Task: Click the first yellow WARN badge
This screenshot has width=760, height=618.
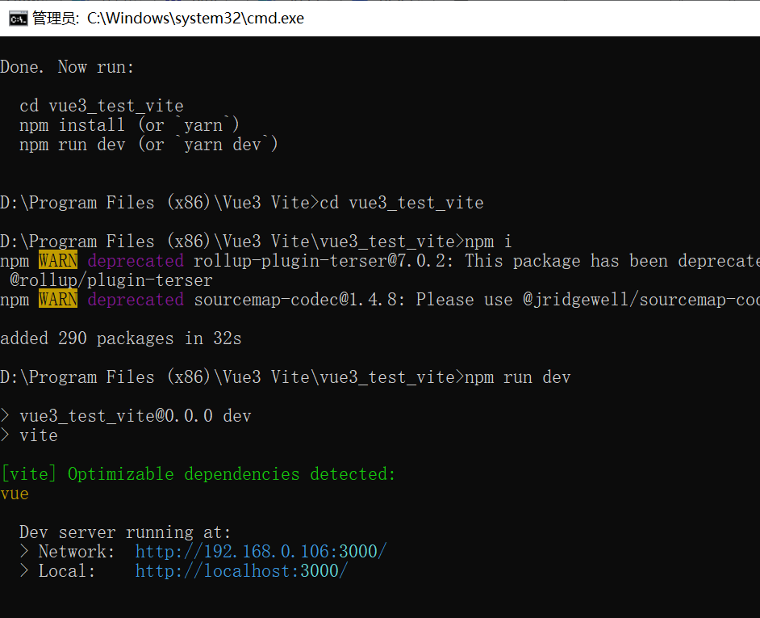Action: (58, 261)
